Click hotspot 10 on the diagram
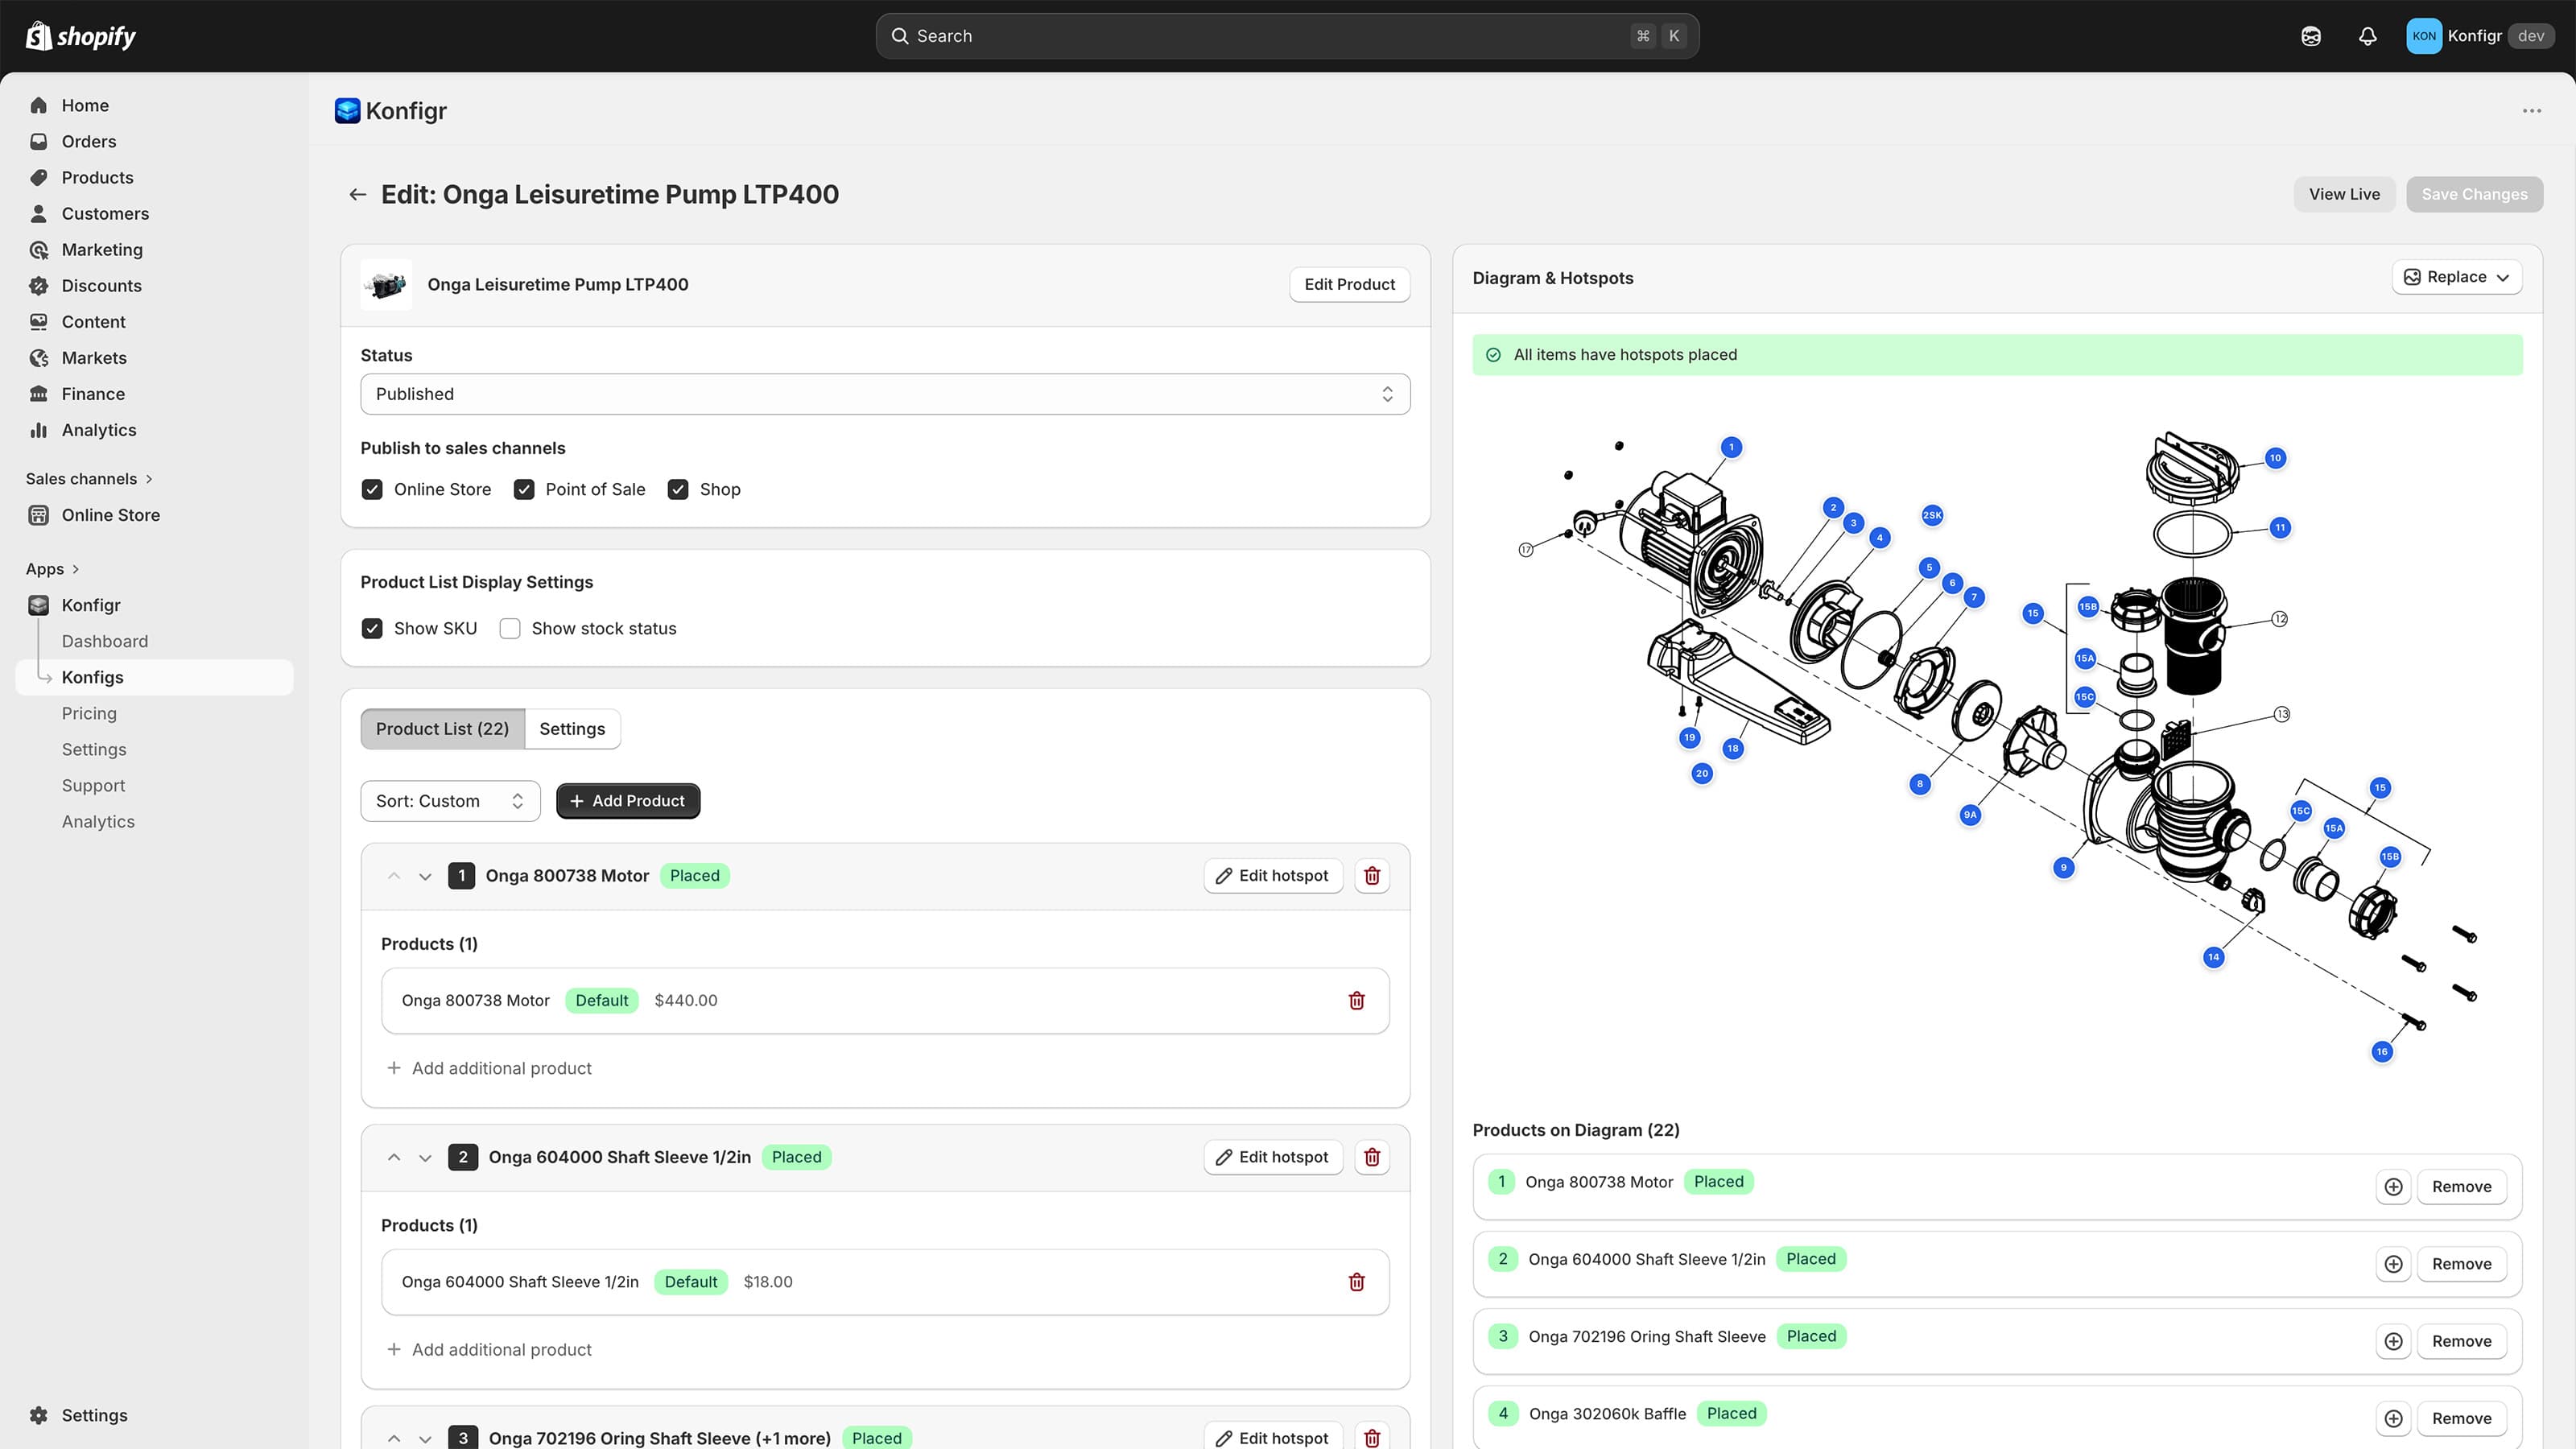 (x=2275, y=458)
